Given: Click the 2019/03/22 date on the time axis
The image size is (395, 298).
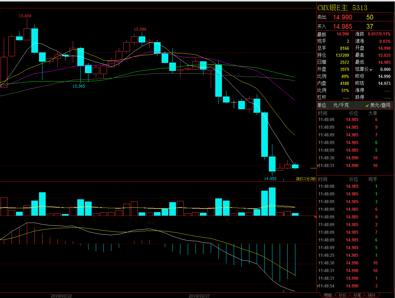Looking at the screenshot, I should 61,296.
